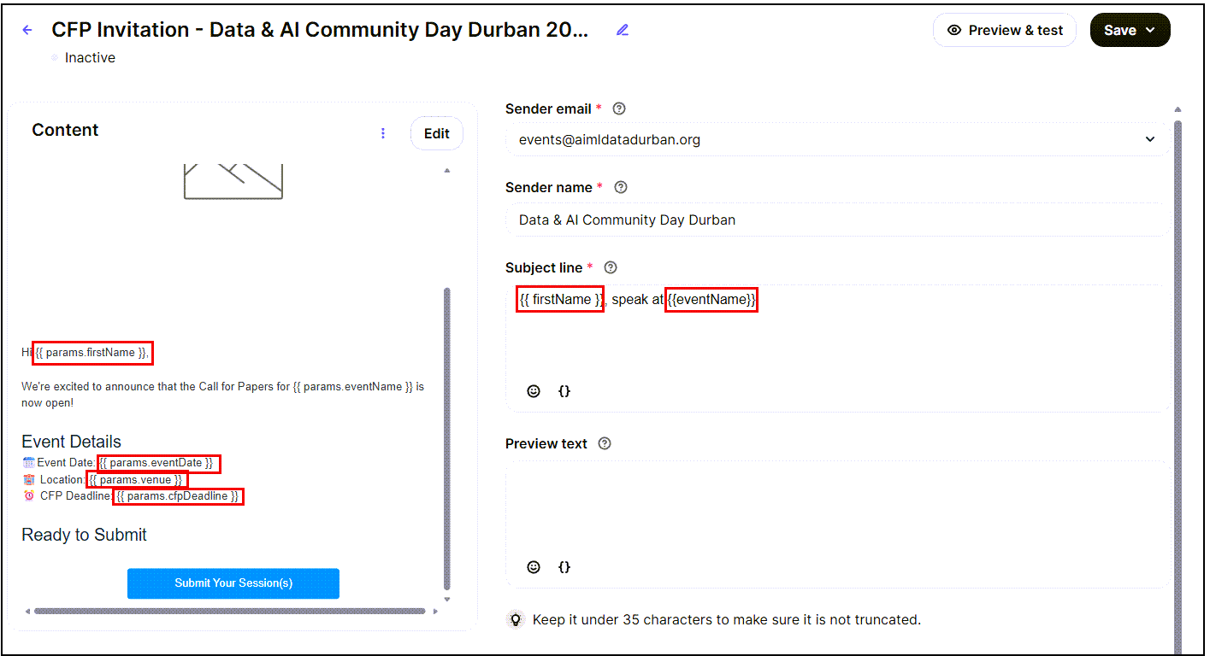Click help icon next to Sender email
Image resolution: width=1210 pixels, height=656 pixels.
coord(620,108)
